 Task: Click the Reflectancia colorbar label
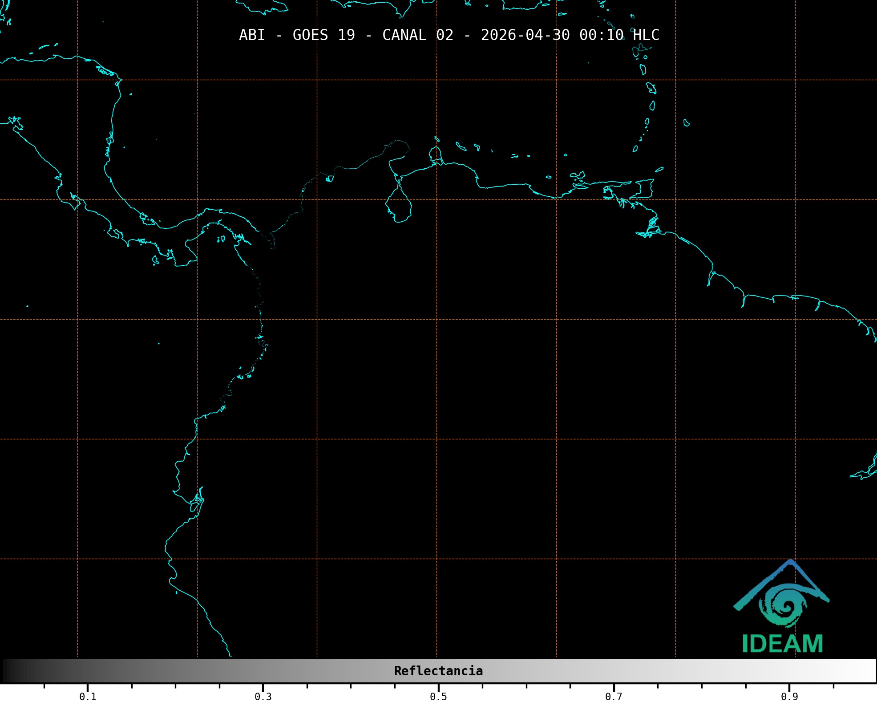[x=438, y=671]
